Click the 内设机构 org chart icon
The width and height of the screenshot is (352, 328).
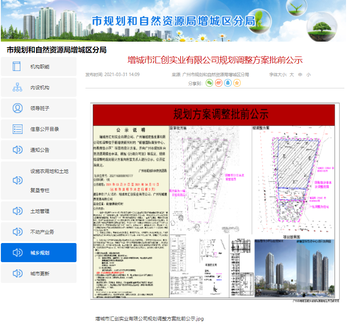tap(17, 88)
